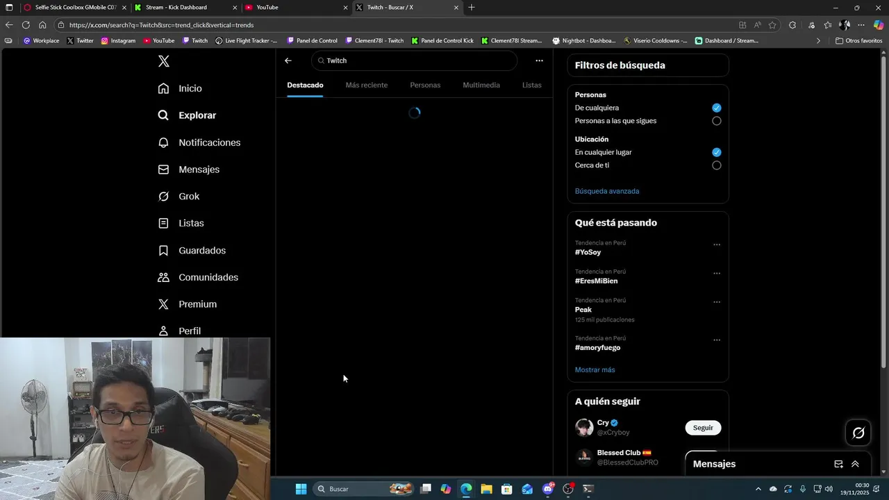Open Blessed Club profile suggestion

(x=619, y=453)
